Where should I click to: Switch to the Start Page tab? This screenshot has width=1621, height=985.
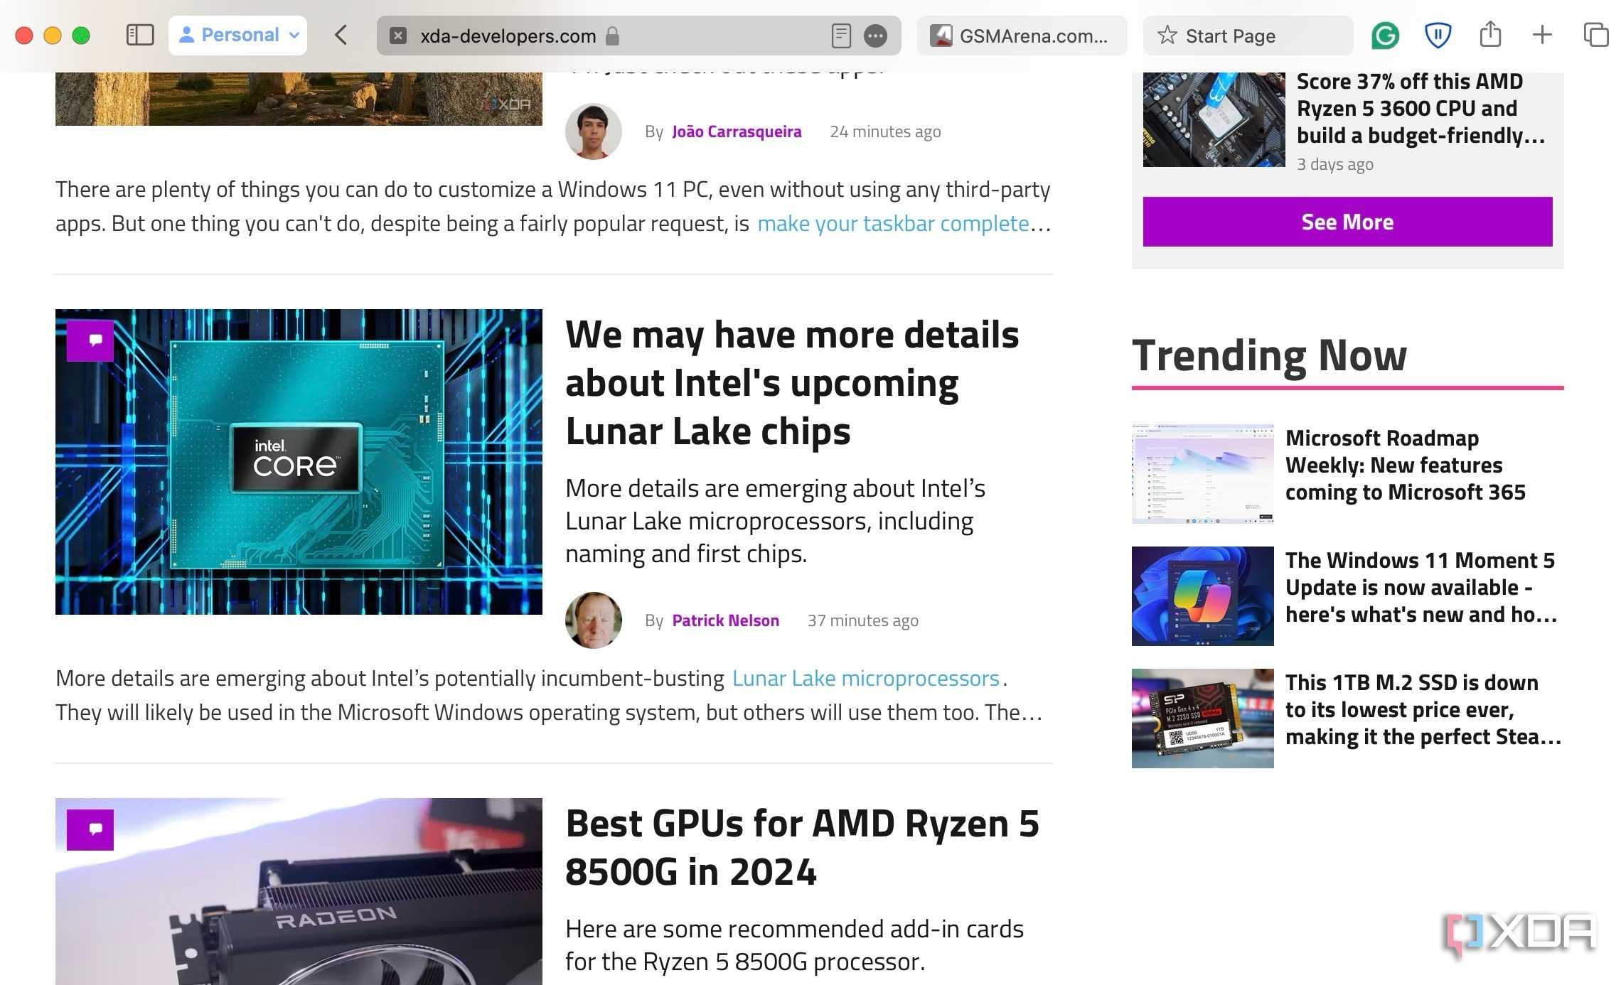click(x=1248, y=36)
